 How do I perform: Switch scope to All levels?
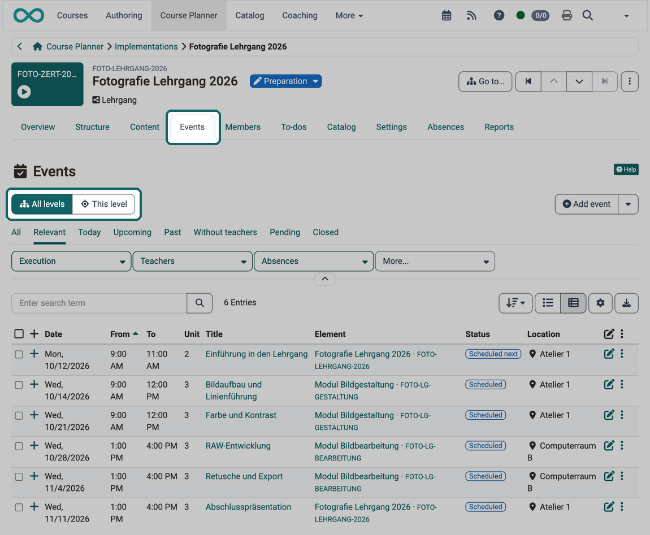42,204
